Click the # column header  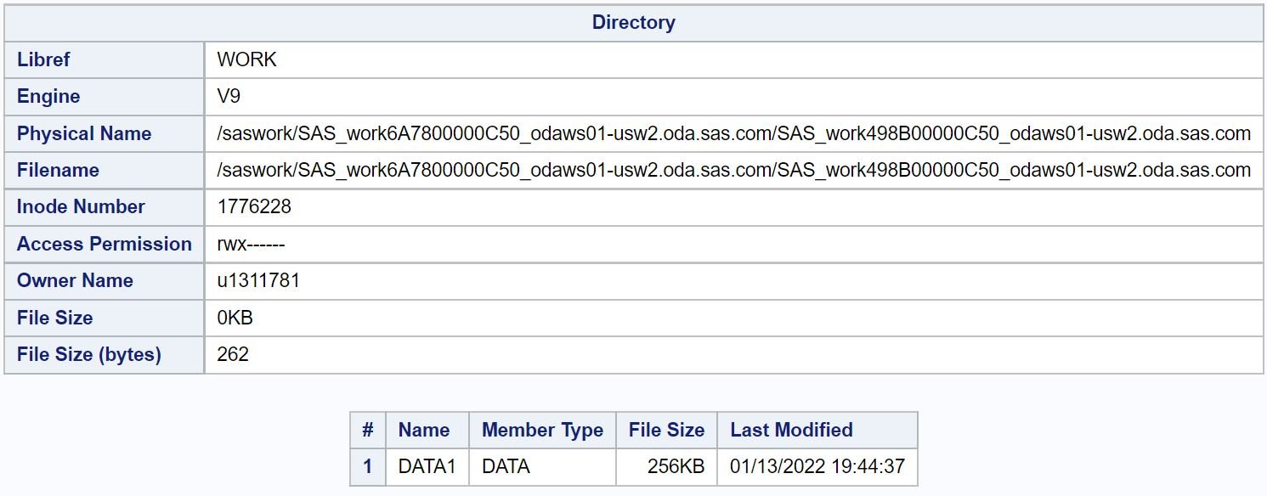pyautogui.click(x=367, y=430)
